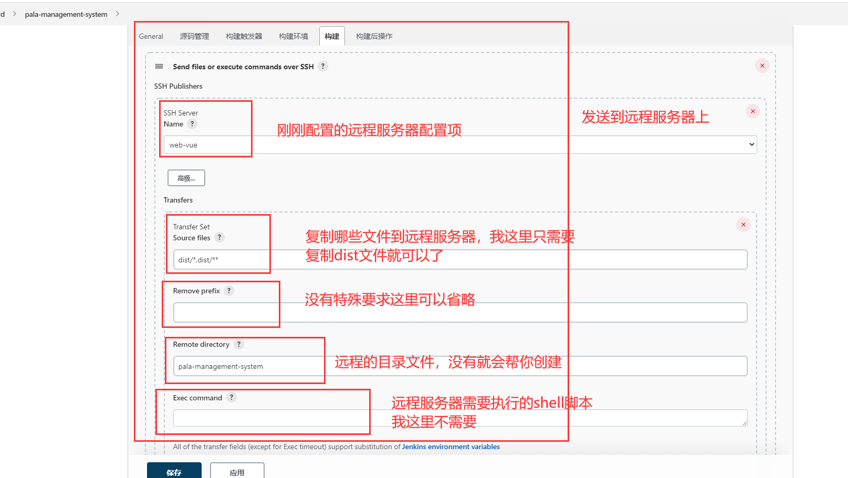Delete the Transfer Set entry
The width and height of the screenshot is (848, 478).
point(744,225)
